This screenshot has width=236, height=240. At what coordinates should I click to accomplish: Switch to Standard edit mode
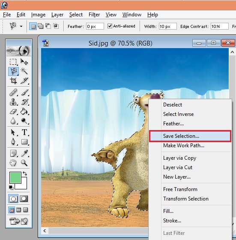point(13,199)
